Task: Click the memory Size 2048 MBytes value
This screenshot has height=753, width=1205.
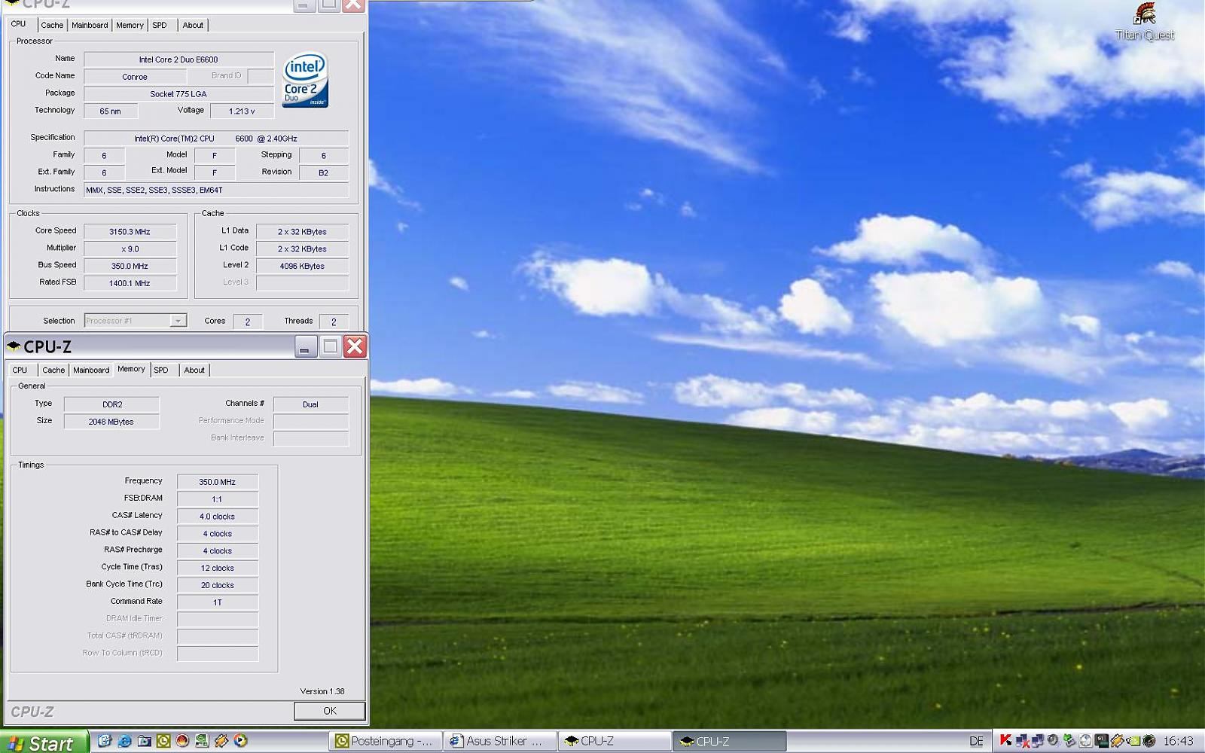Action: pyautogui.click(x=111, y=422)
